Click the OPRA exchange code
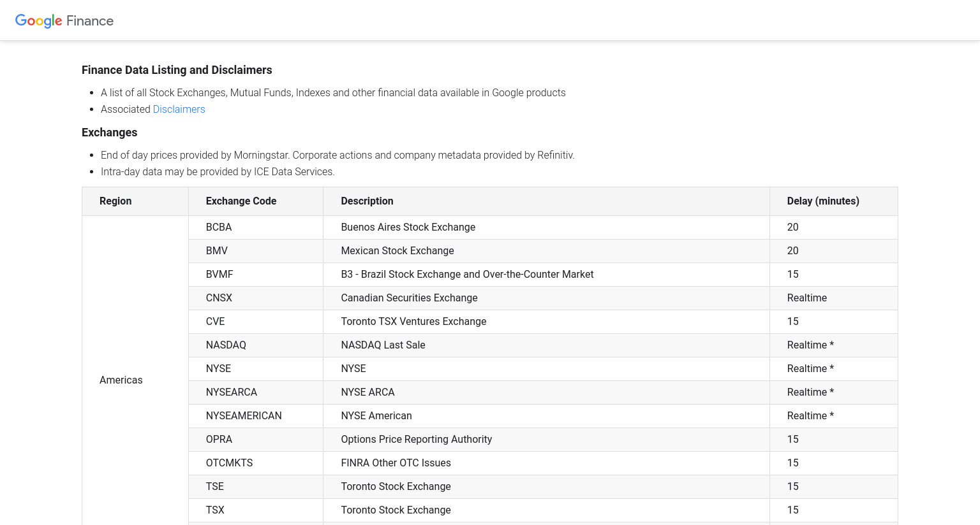Screen dimensions: 980x525 click(219, 439)
